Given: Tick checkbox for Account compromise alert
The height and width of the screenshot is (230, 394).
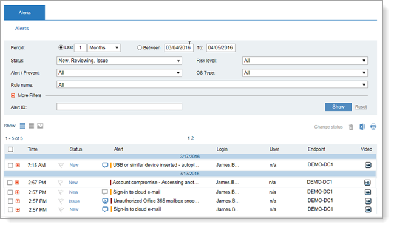Looking at the screenshot, I should pyautogui.click(x=10, y=183).
